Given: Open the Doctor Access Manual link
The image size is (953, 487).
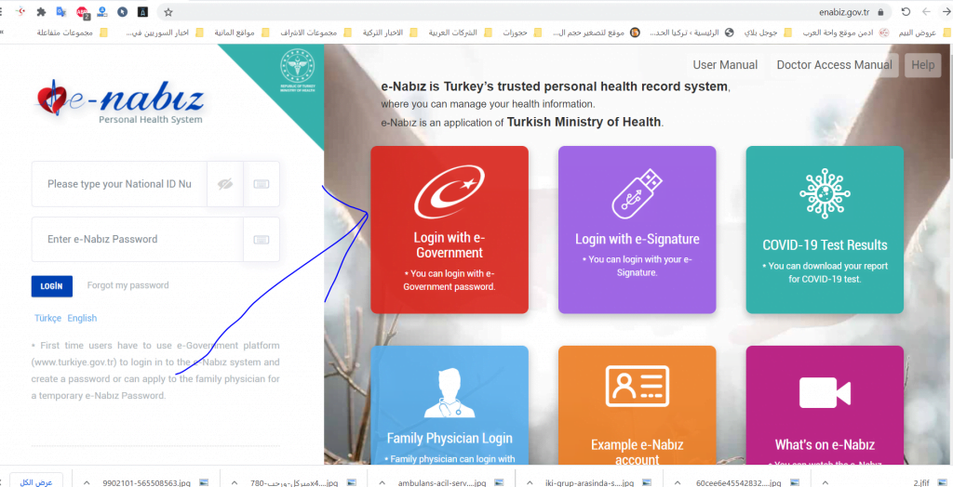Looking at the screenshot, I should (x=835, y=65).
